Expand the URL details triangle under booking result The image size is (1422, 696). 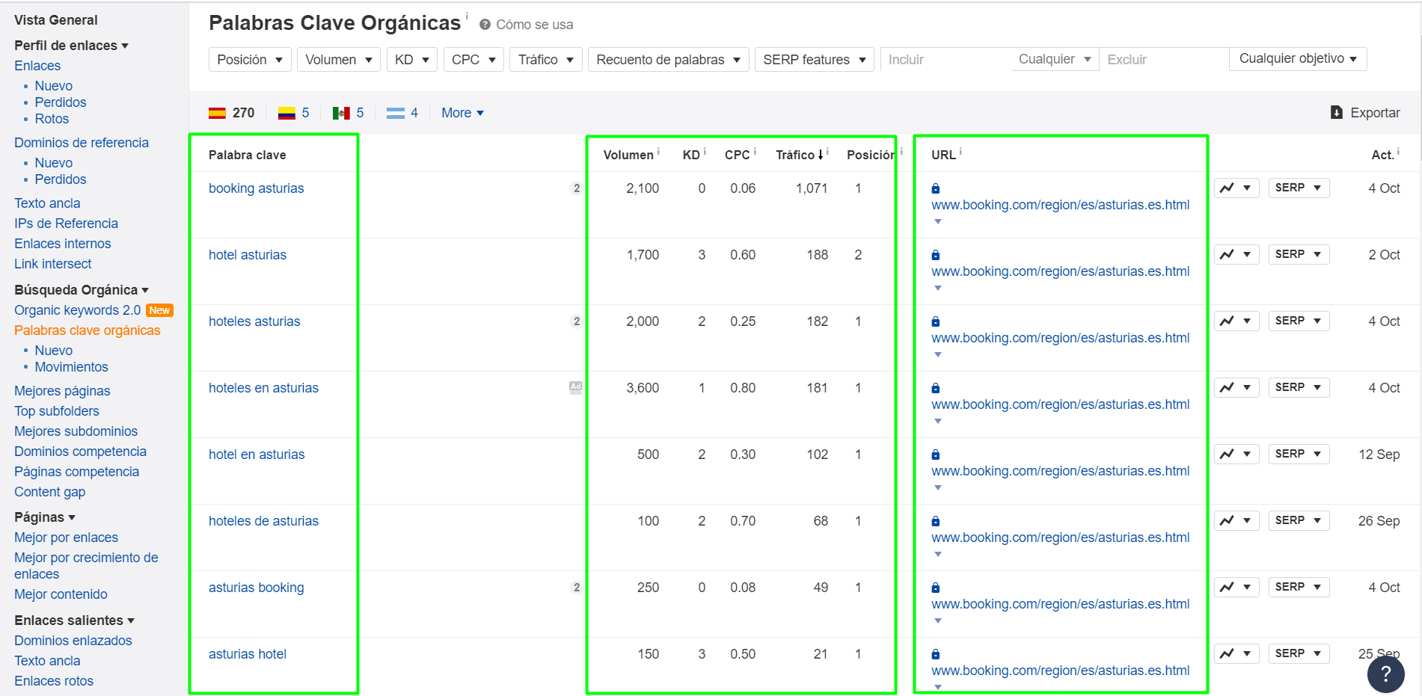pos(937,221)
